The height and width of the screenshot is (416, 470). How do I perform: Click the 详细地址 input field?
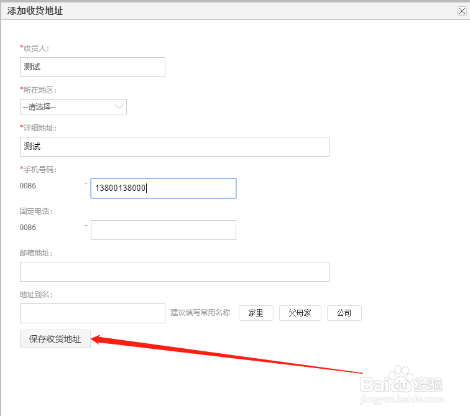pyautogui.click(x=175, y=147)
